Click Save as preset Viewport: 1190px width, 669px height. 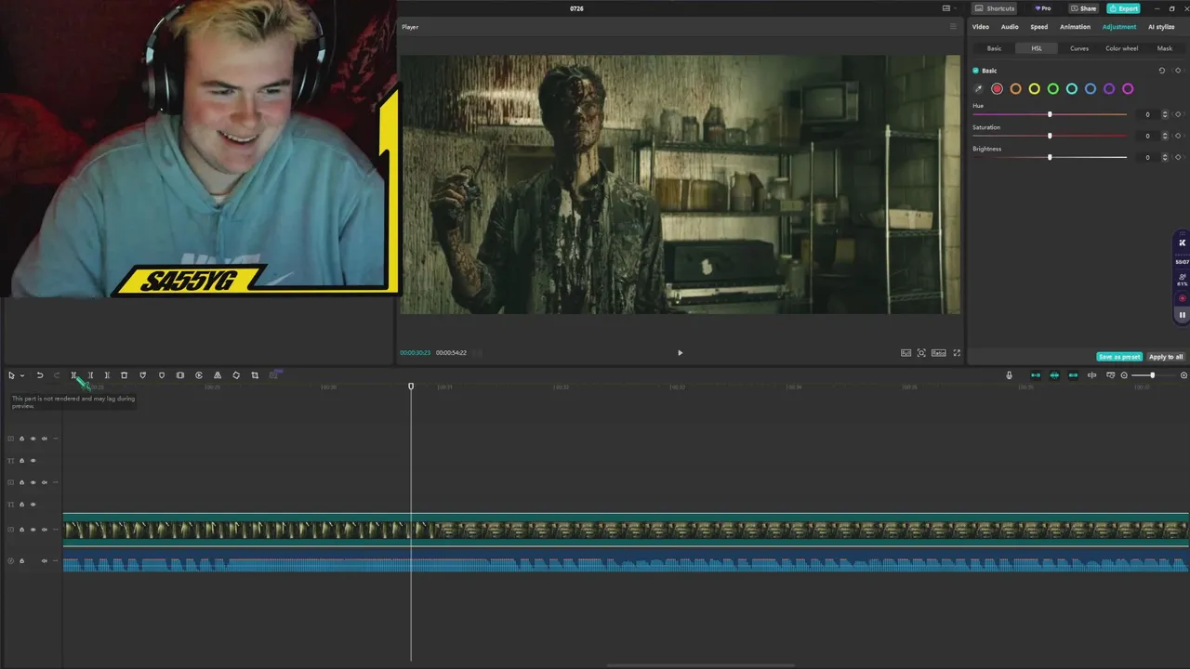click(x=1119, y=357)
